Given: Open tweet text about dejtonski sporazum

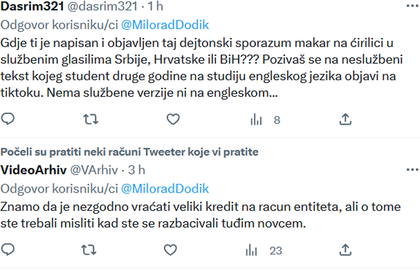Looking at the screenshot, I should (x=202, y=68).
